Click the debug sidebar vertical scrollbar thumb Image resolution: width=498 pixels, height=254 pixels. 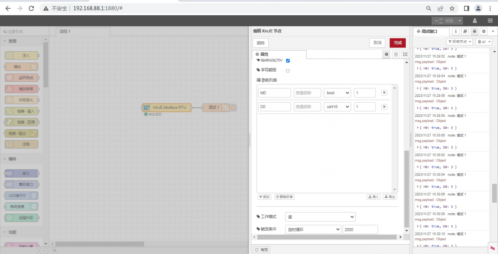point(494,192)
